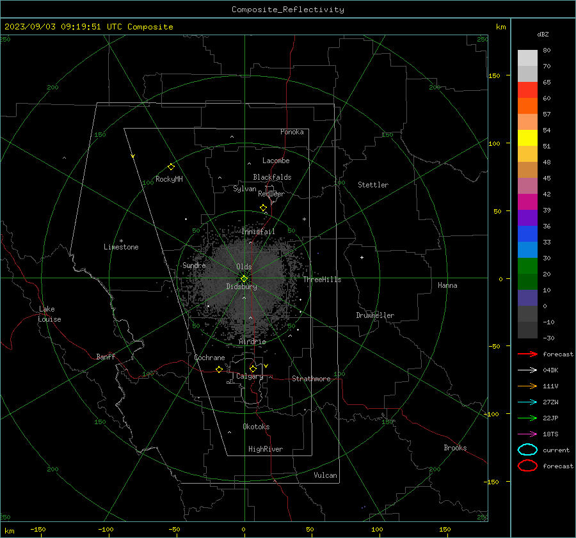Viewport: 576px width, 538px height.
Task: Click the RockyMH label
Action: (169, 179)
